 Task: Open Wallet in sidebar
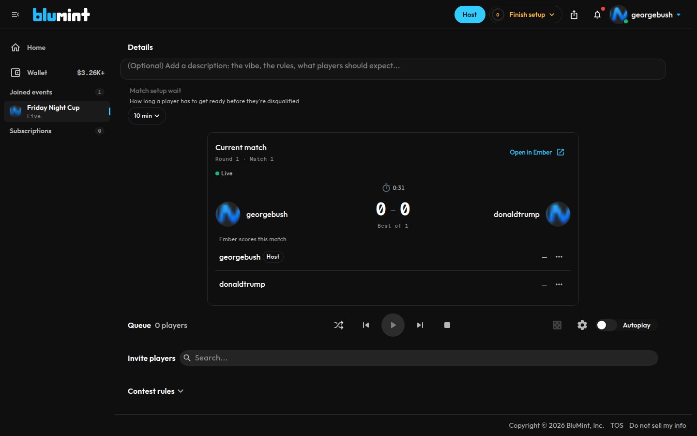pyautogui.click(x=57, y=73)
